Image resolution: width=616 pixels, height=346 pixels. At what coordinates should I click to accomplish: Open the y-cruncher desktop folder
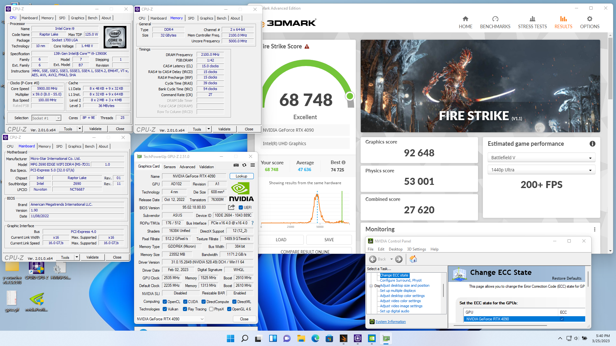(x=12, y=272)
